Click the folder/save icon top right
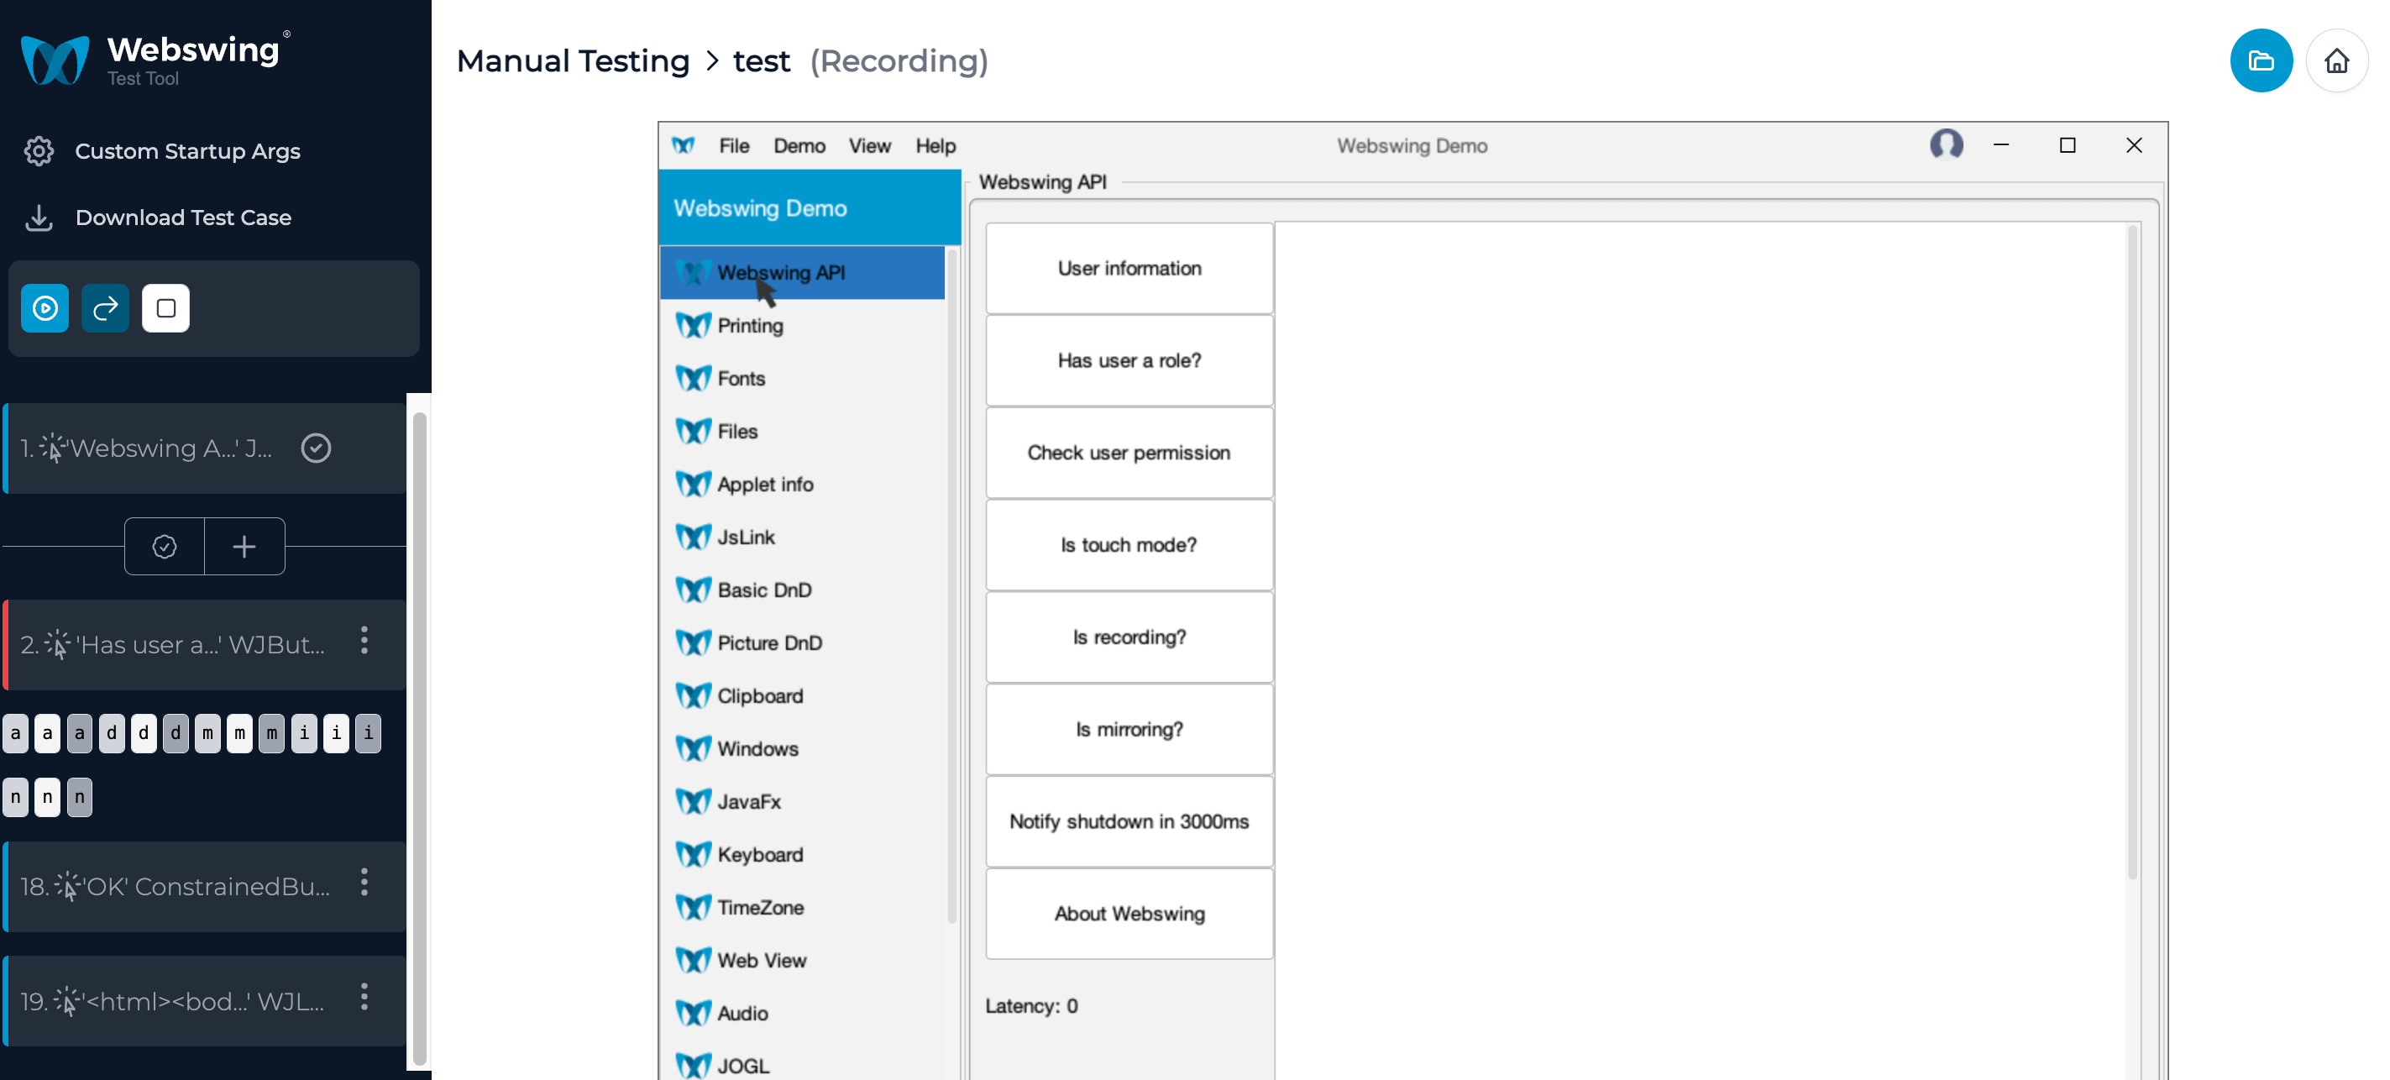Image resolution: width=2390 pixels, height=1080 pixels. pyautogui.click(x=2263, y=60)
